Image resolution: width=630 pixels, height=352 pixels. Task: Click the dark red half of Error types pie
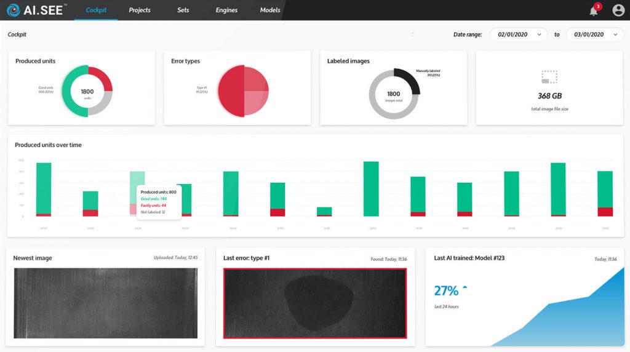(x=231, y=91)
